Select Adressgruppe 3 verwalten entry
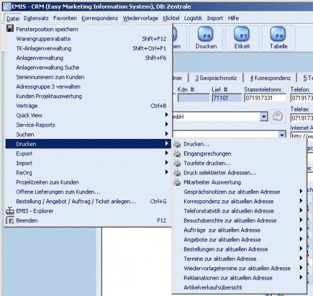313x296 pixels. coord(88,87)
